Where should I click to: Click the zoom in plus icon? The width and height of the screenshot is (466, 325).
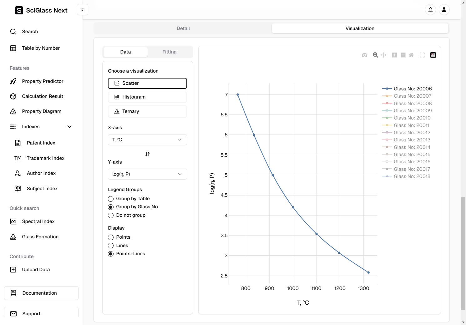point(395,55)
